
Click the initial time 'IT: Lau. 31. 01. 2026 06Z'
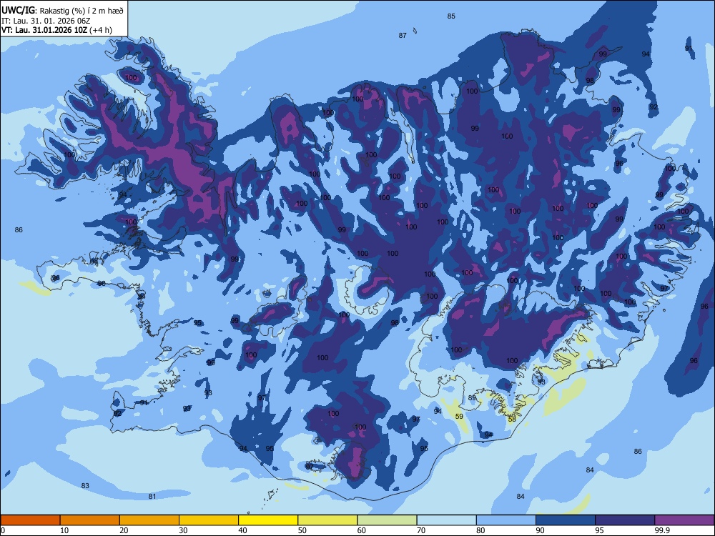[x=47, y=21]
